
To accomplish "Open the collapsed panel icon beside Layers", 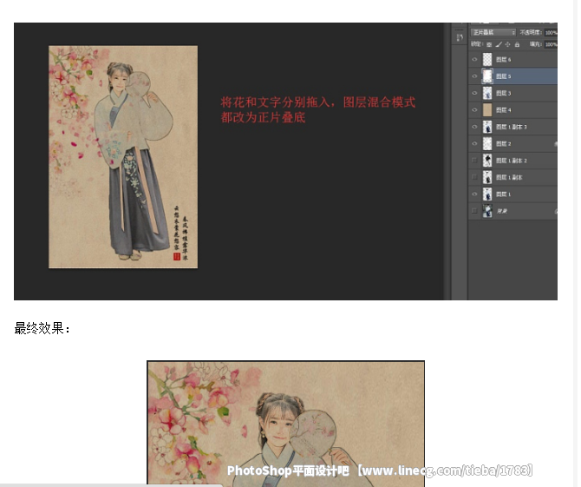I will tap(460, 37).
